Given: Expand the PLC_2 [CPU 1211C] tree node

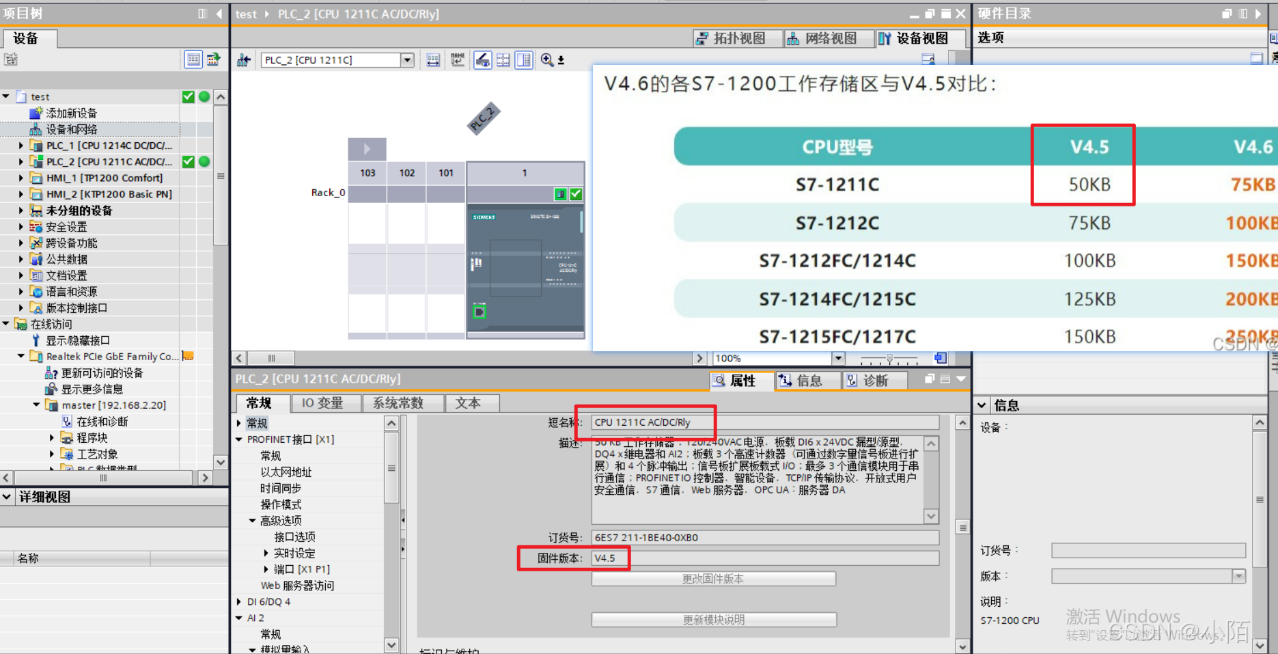Looking at the screenshot, I should coord(20,162).
